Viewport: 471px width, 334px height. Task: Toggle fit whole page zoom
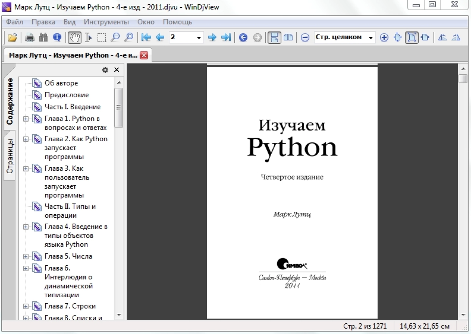tap(412, 37)
